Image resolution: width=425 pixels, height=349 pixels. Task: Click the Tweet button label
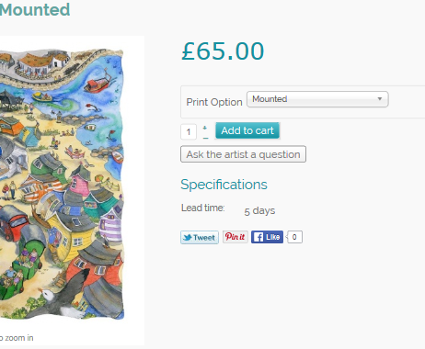pyautogui.click(x=204, y=238)
